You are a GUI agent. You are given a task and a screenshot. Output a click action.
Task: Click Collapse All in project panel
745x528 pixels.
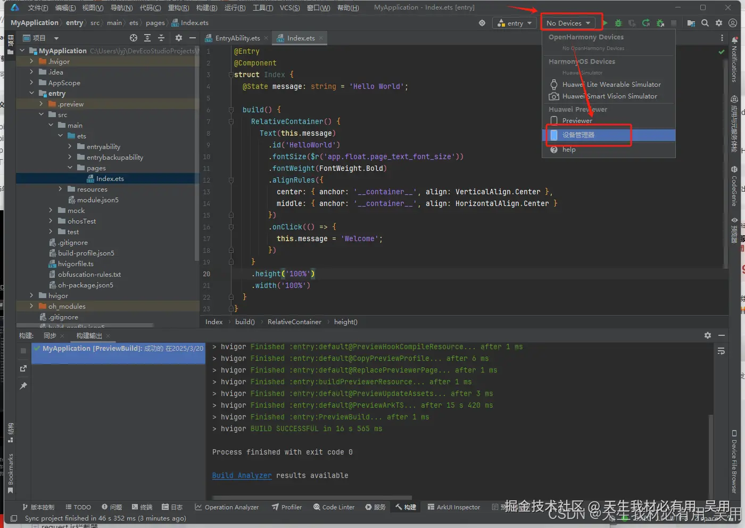161,38
